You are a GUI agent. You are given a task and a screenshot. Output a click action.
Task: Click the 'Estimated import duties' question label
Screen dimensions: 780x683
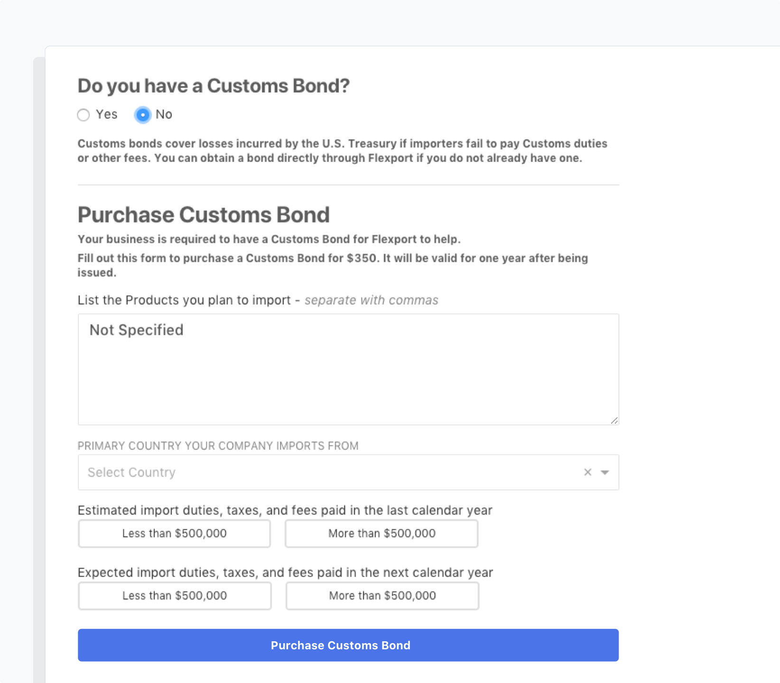[285, 510]
